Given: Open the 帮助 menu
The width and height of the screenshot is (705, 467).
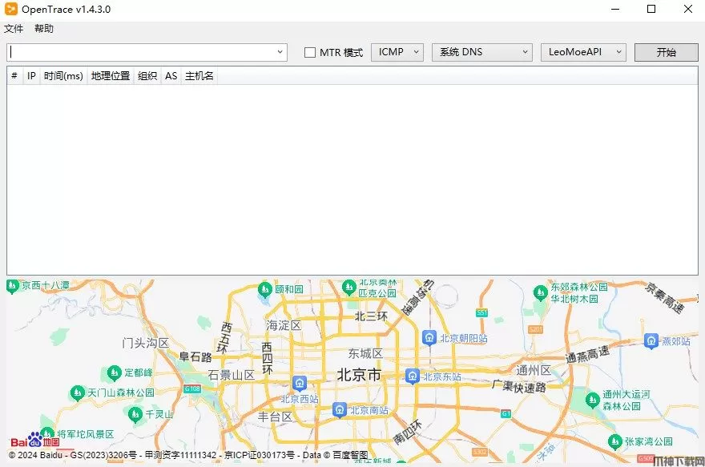Looking at the screenshot, I should [x=44, y=29].
